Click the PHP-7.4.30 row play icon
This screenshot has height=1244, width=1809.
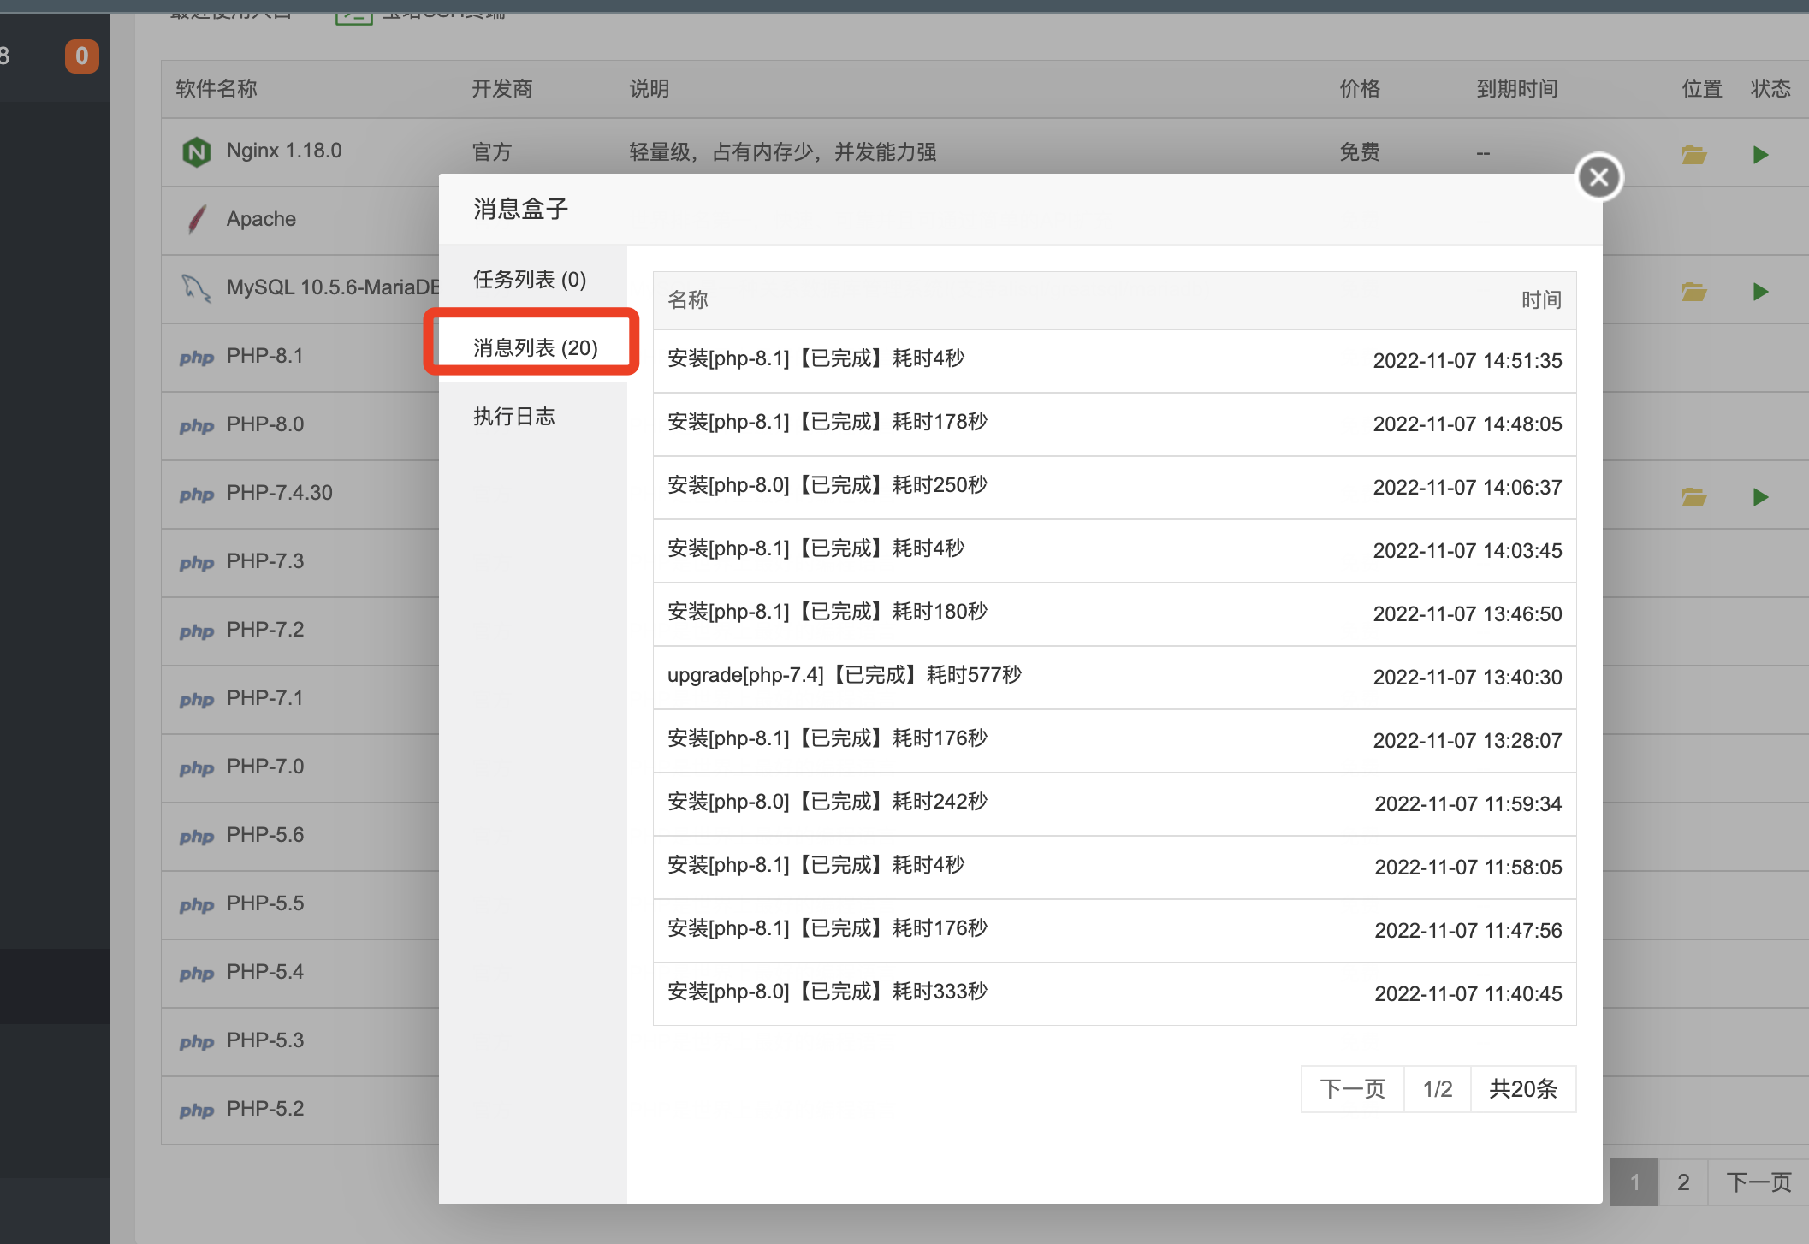pyautogui.click(x=1760, y=496)
